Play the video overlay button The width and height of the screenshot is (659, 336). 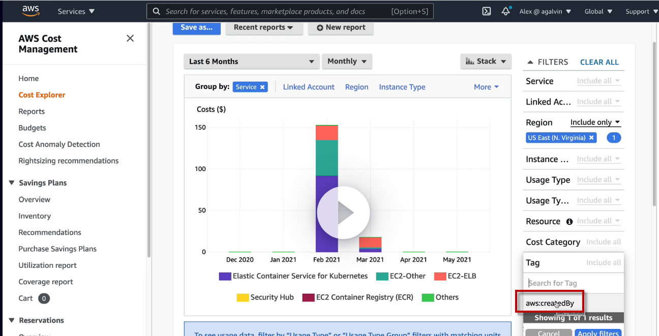(343, 213)
